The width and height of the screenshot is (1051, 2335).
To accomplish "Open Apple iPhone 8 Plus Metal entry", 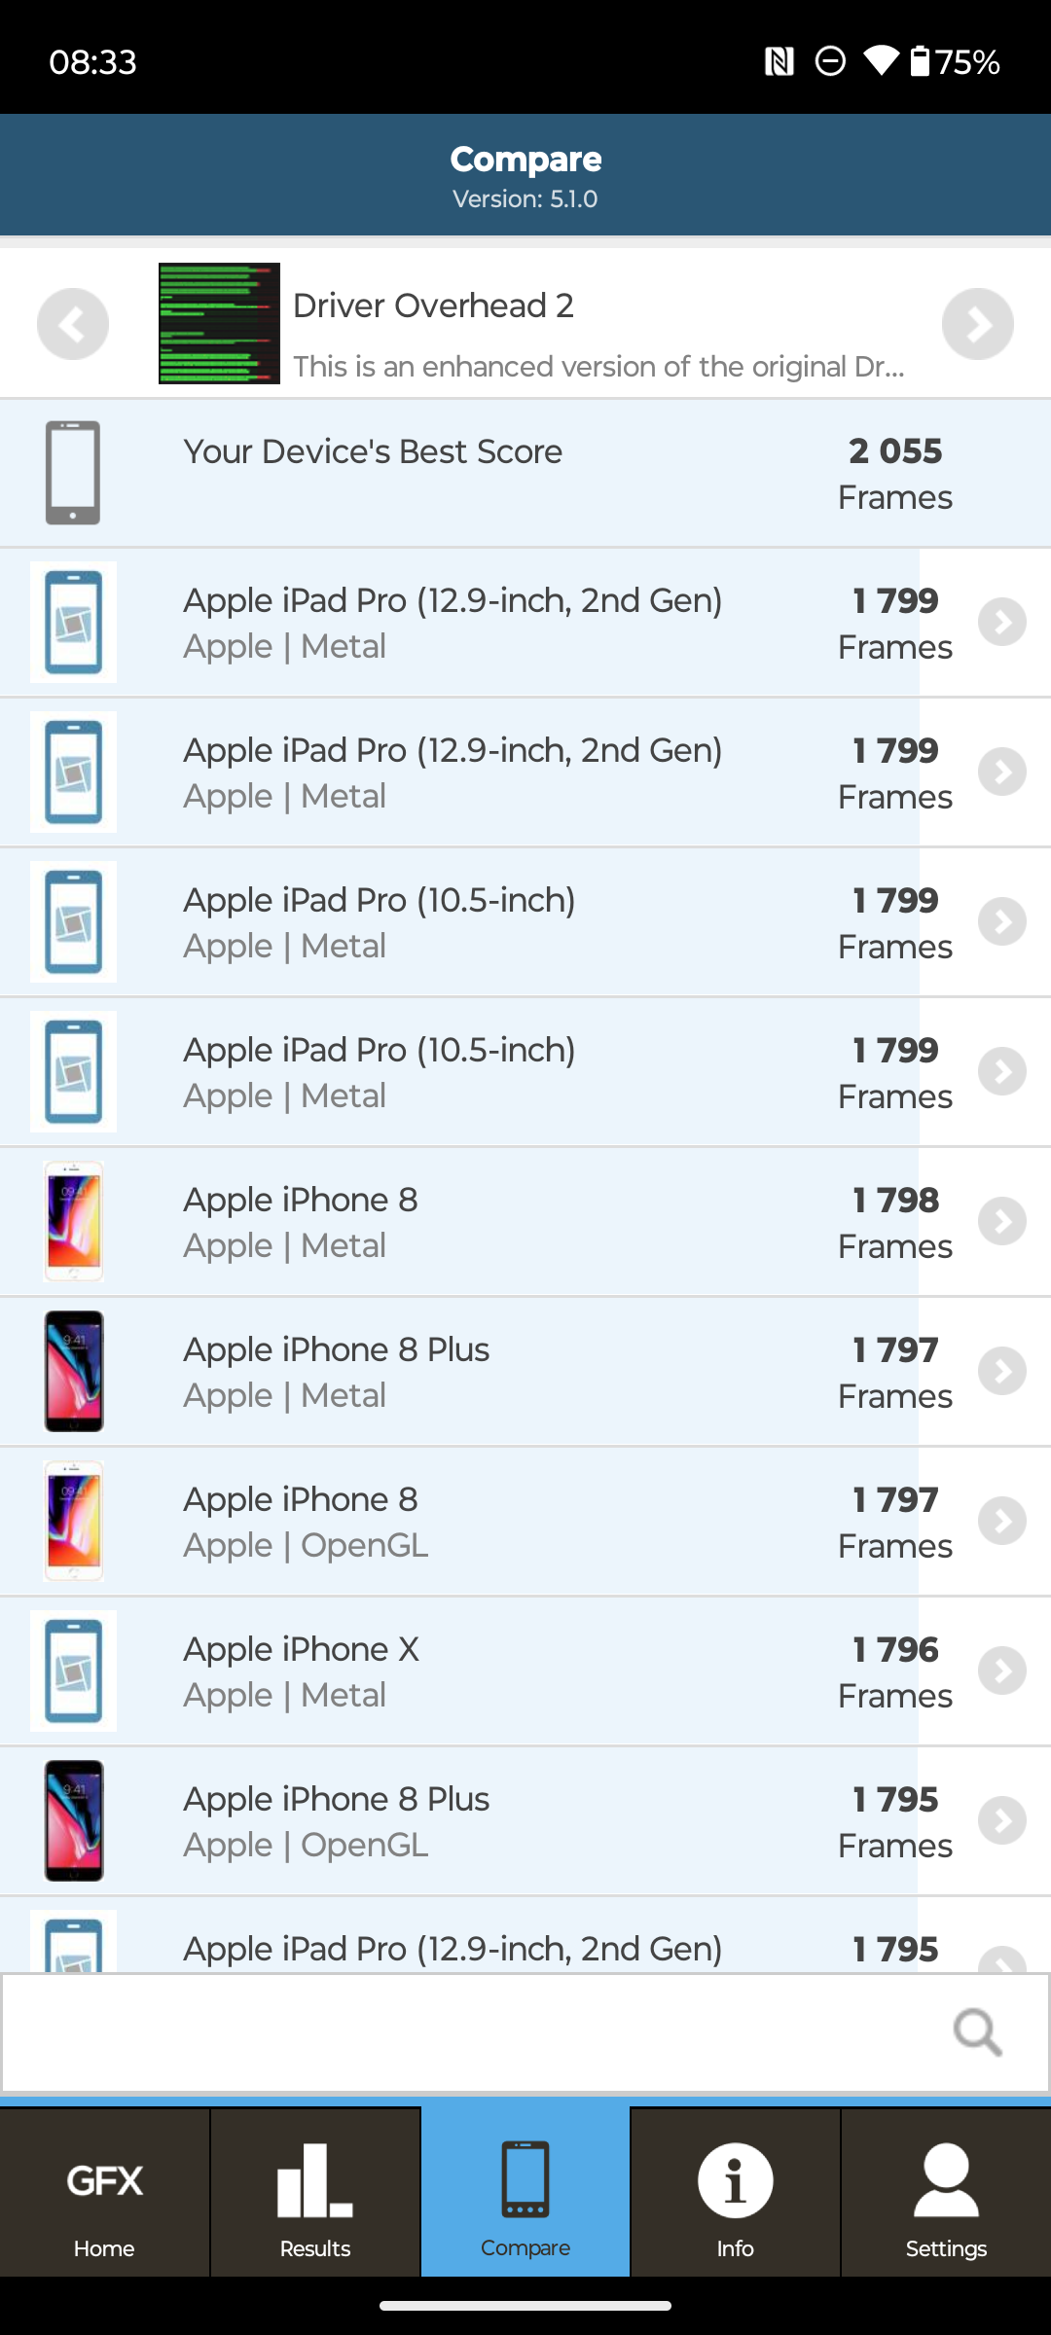I will pos(487,1371).
